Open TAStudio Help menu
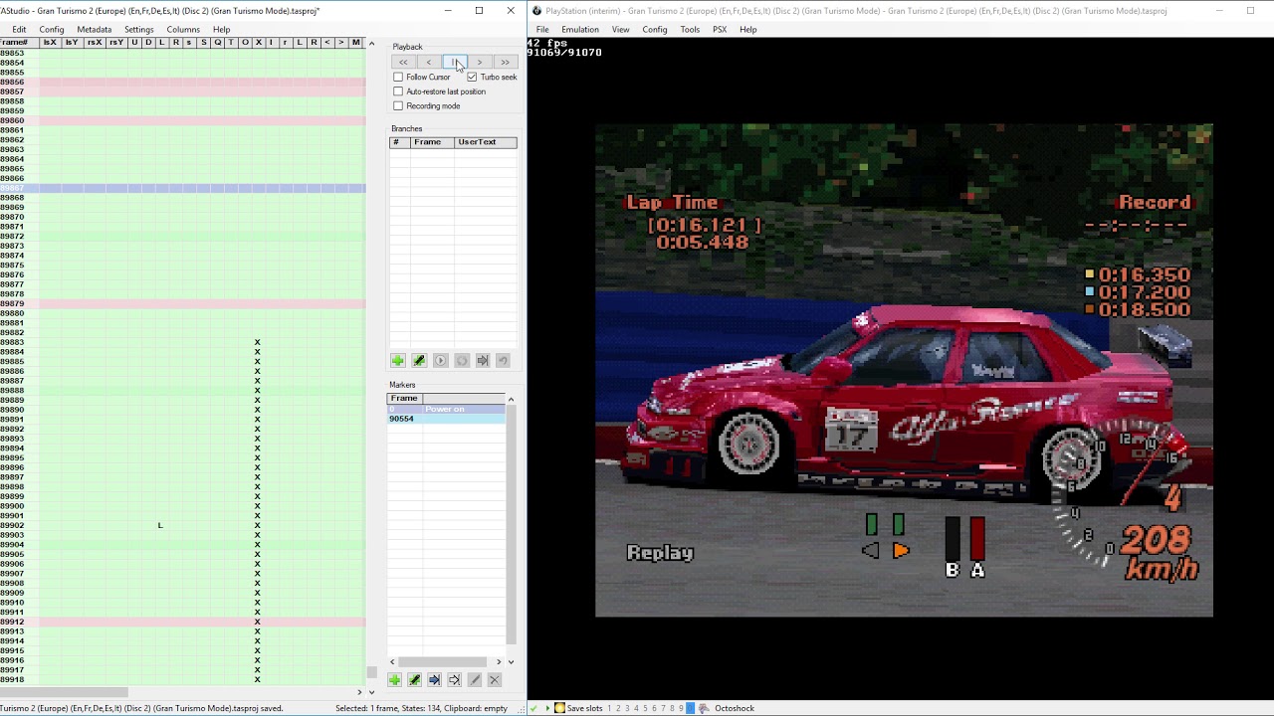Viewport: 1274px width, 716px height. [221, 29]
